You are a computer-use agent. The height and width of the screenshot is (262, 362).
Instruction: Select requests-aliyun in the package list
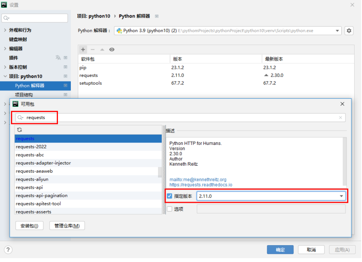click(88, 179)
